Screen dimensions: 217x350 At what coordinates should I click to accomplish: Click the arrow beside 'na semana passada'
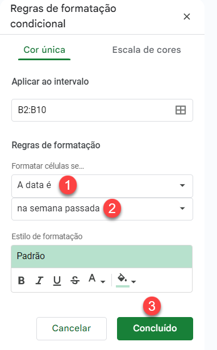pos(182,209)
